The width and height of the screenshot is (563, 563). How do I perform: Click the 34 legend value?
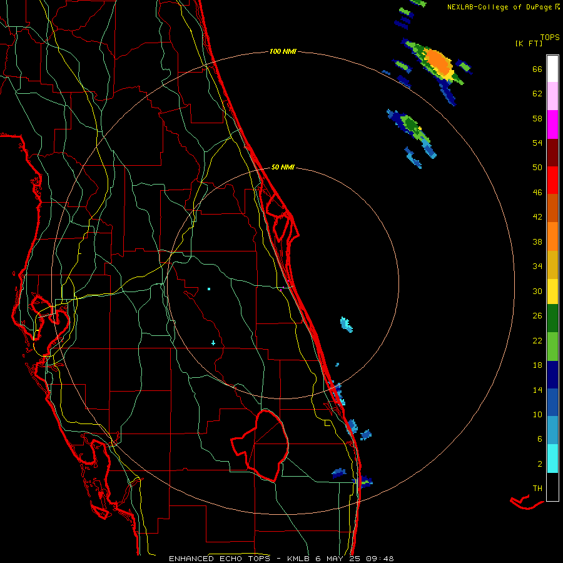click(x=537, y=266)
